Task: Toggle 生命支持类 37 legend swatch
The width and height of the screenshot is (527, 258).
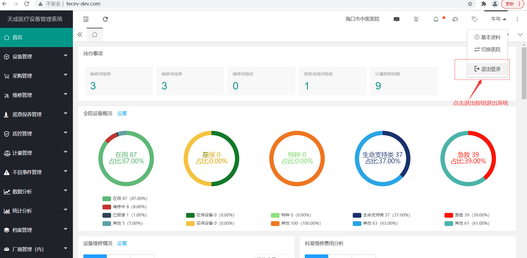Action: click(357, 215)
